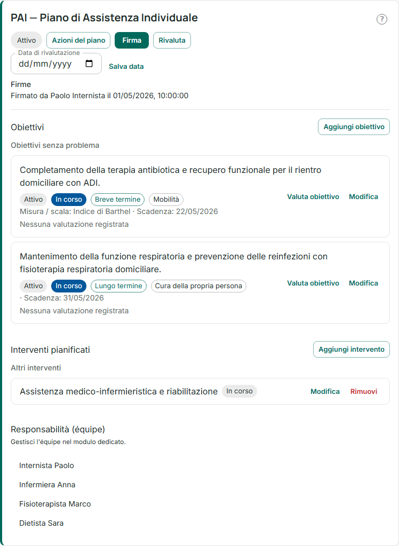Click Modifica on Assistenza medico-infermieristica intervention
The width and height of the screenshot is (399, 546).
325,391
